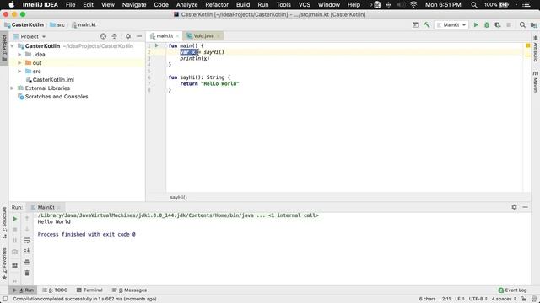Start debugging with the toolbar bug icon
The width and height of the screenshot is (540, 303).
coord(487,24)
